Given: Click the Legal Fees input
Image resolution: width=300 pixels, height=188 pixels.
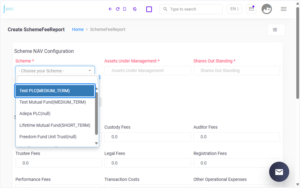Looking at the screenshot, I should coord(148,163).
